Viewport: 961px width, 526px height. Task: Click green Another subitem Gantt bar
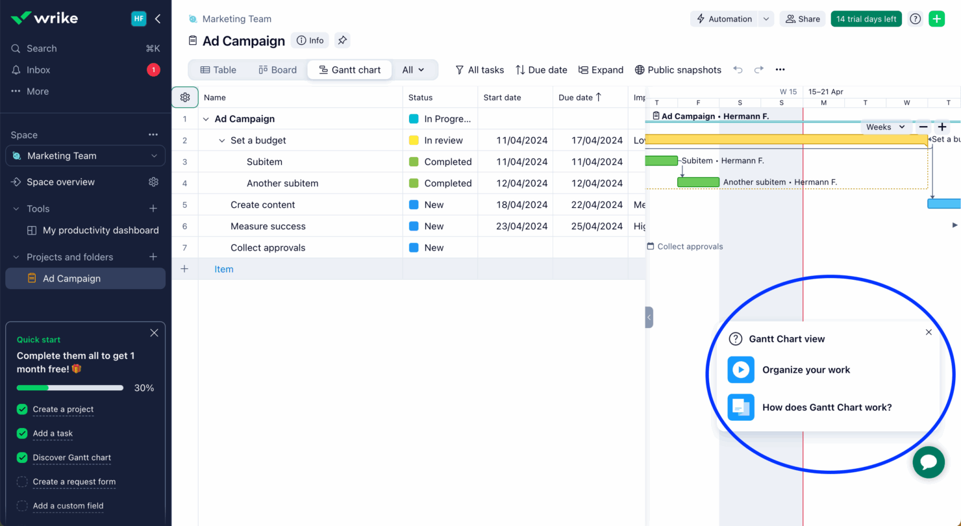tap(698, 182)
